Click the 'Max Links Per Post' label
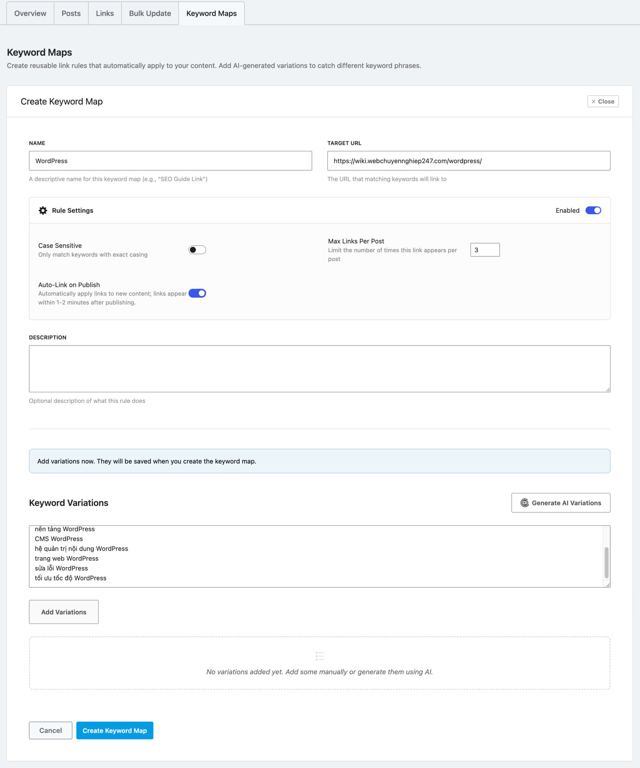This screenshot has height=768, width=640. (x=356, y=241)
